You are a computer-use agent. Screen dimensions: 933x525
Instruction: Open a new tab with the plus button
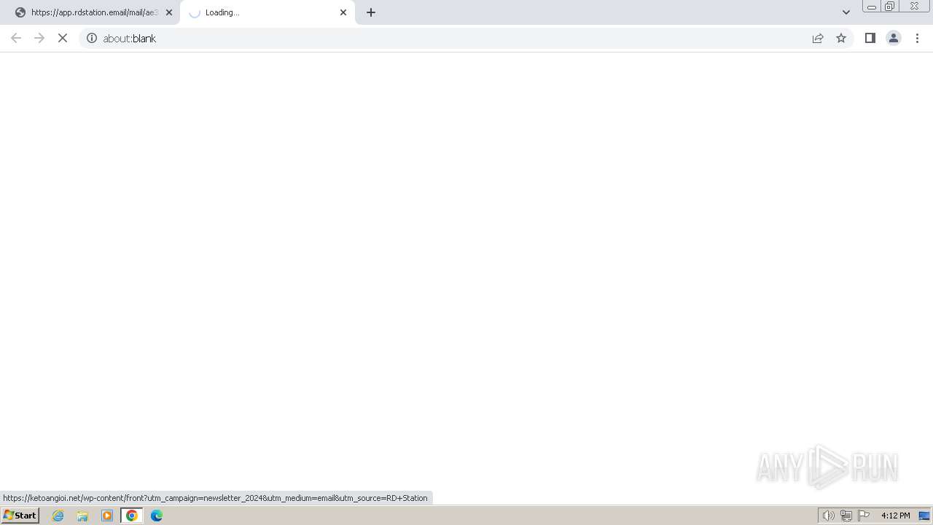point(371,12)
